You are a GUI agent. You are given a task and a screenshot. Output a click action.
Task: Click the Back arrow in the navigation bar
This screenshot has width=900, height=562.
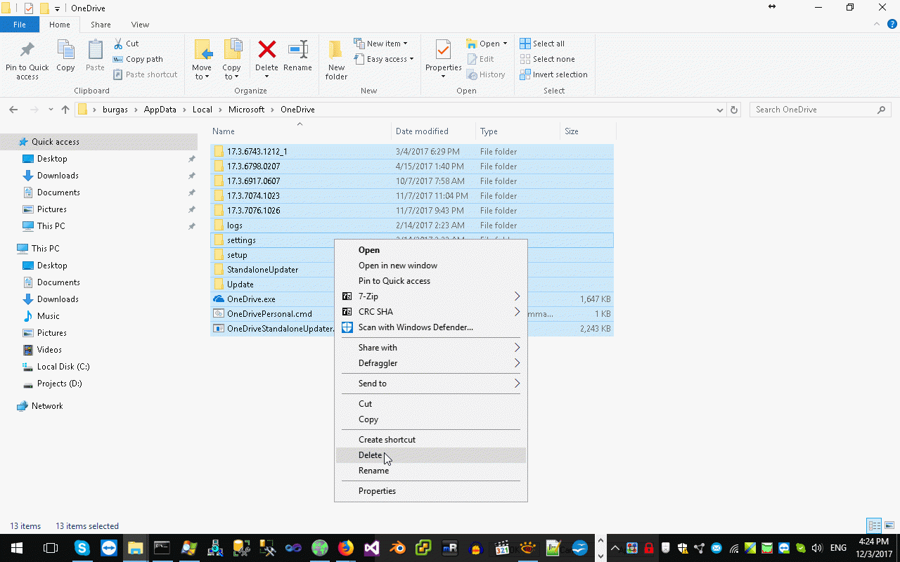point(13,110)
